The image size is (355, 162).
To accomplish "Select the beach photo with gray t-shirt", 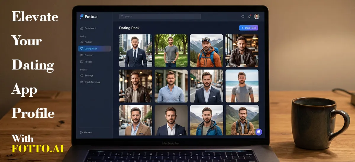I will (242, 86).
